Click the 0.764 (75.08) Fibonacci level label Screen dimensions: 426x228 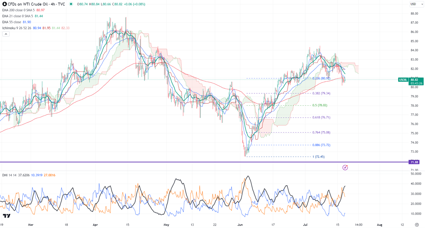[x=322, y=133]
